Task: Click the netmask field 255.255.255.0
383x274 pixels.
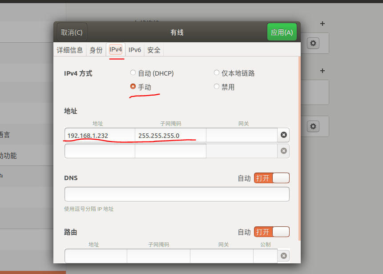Action: [170, 135]
